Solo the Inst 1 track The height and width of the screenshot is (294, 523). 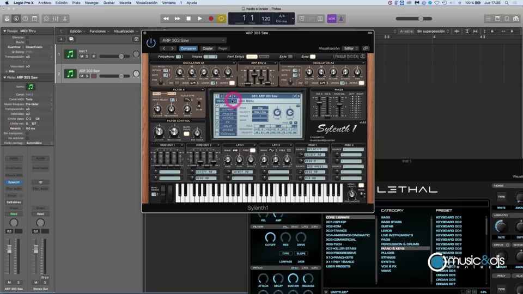coord(87,56)
